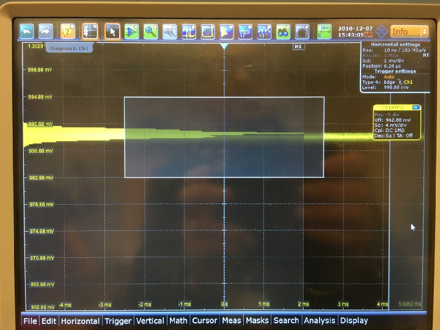
Task: Click the trigger Level 998.88 mV value
Action: point(396,87)
